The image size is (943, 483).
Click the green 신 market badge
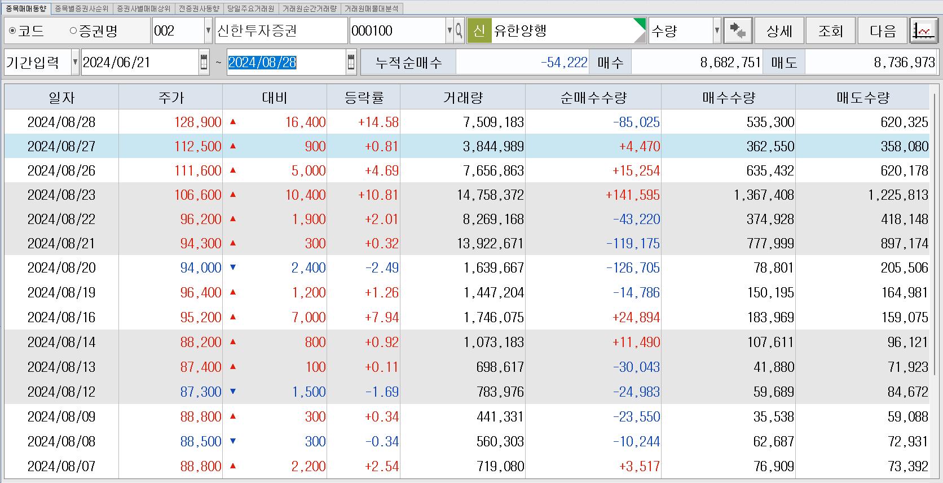tap(479, 30)
